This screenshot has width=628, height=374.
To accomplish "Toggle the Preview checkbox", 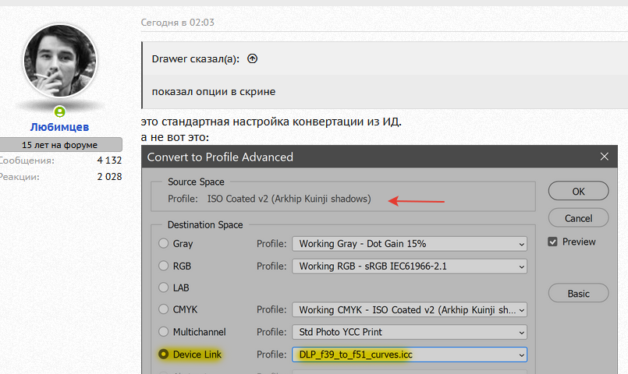I will pos(552,242).
